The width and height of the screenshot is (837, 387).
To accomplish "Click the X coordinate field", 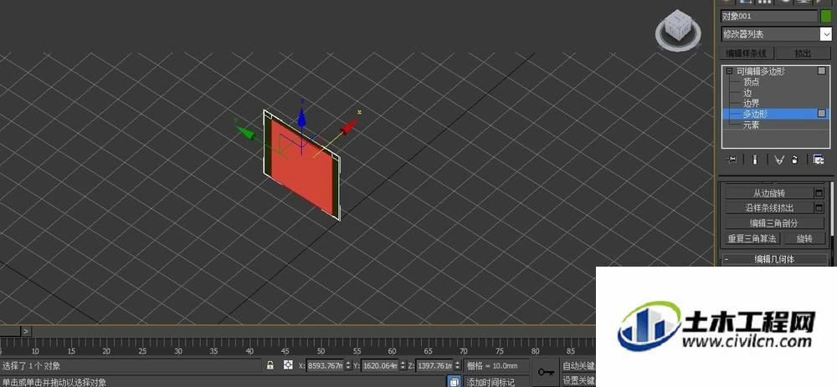I will click(x=325, y=365).
